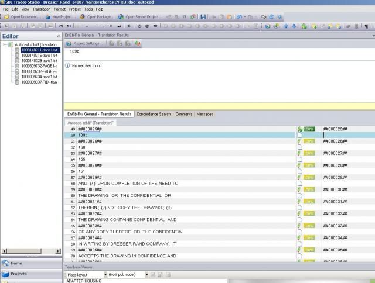Click the pilcrow show-formatting icon
375x283 pixels.
point(366,26)
